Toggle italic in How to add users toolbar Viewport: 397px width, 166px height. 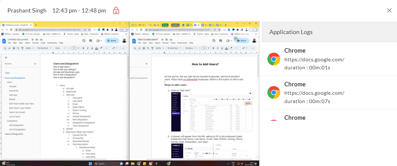218,48
